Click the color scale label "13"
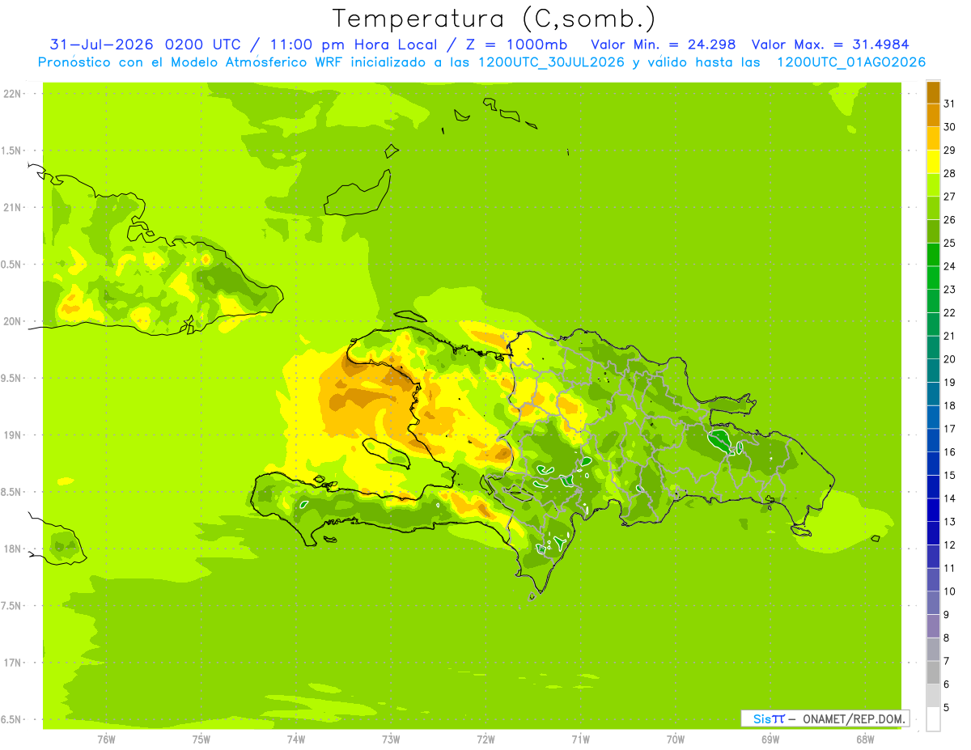 [x=949, y=522]
